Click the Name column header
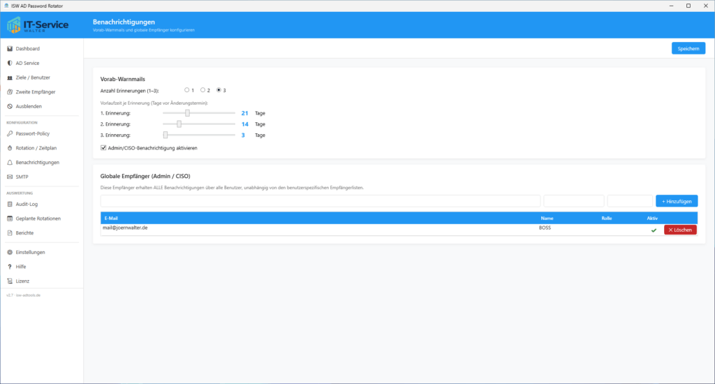 [547, 219]
